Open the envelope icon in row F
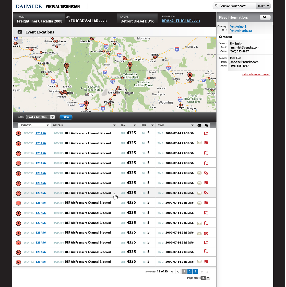Image resolution: width=286 pixels, height=287 pixels. 199,183
